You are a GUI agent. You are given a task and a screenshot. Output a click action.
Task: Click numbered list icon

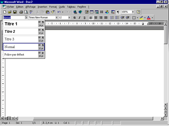tap(112, 18)
